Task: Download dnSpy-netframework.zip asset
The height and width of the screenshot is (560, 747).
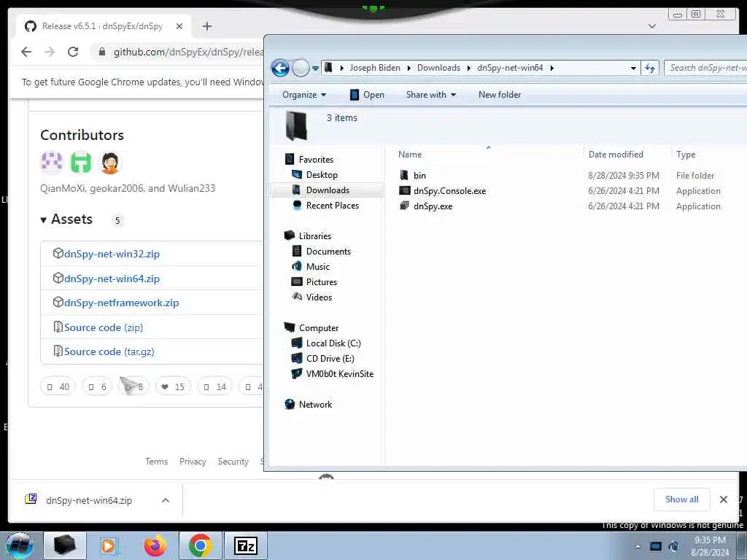Action: coord(122,303)
